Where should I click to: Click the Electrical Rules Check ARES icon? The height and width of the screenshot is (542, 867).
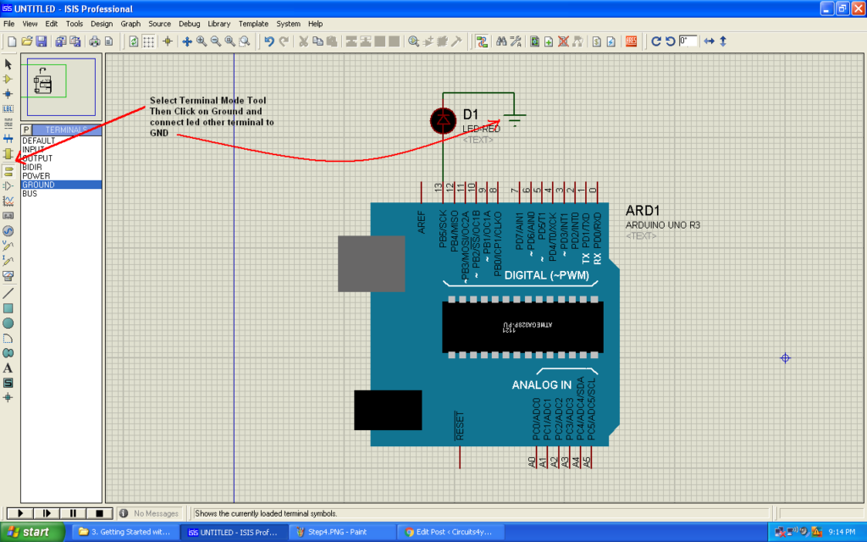tap(631, 41)
